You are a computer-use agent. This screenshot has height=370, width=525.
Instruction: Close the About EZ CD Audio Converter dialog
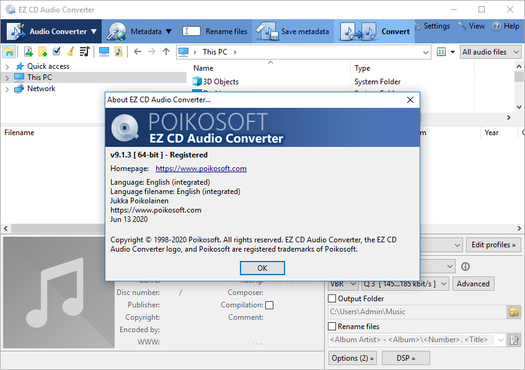click(410, 100)
